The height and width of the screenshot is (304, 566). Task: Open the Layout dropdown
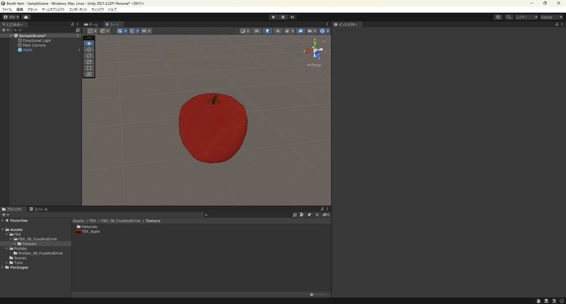(551, 17)
